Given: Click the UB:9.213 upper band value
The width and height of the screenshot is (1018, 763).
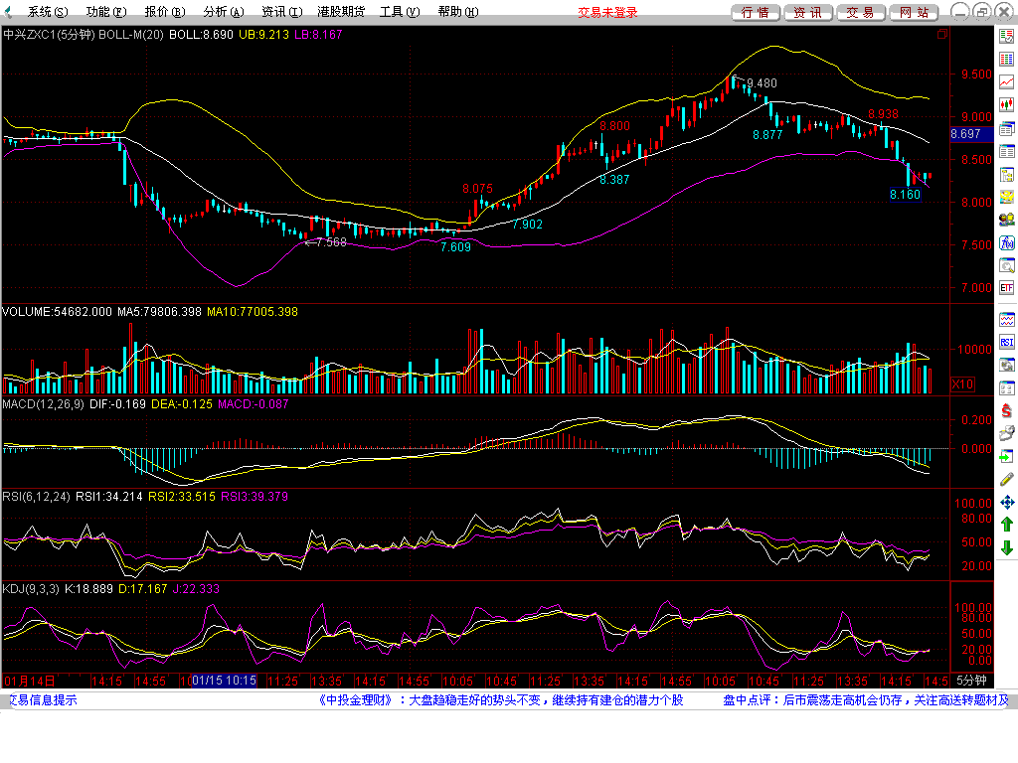Looking at the screenshot, I should (263, 35).
